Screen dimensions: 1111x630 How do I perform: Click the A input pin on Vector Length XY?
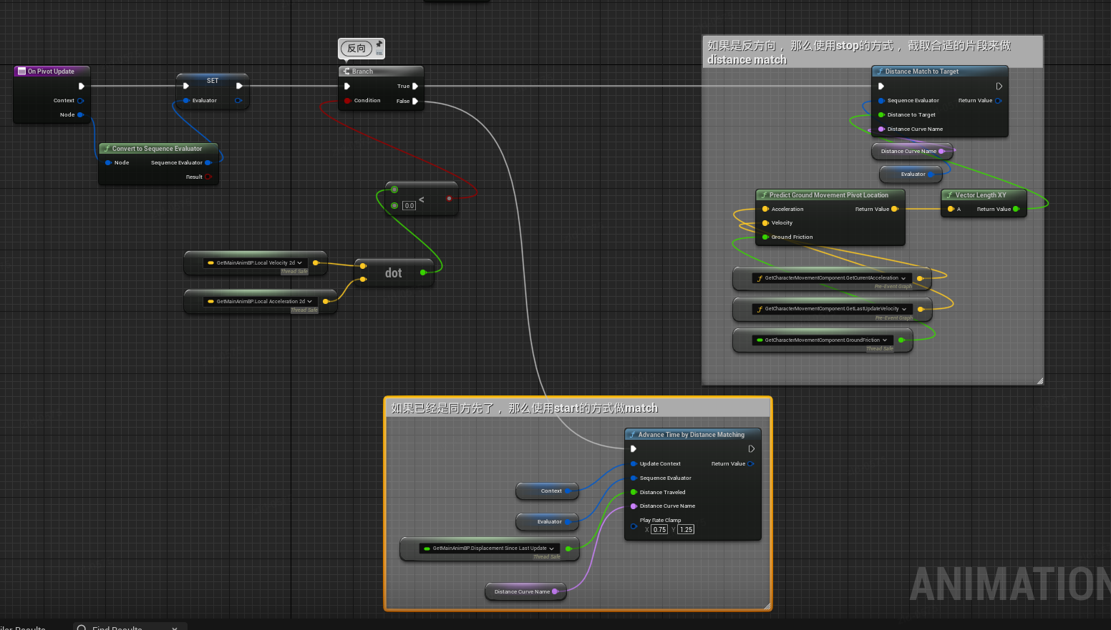tap(951, 210)
